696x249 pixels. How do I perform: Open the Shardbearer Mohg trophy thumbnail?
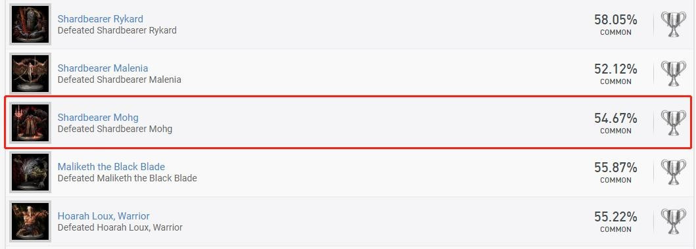(x=30, y=123)
